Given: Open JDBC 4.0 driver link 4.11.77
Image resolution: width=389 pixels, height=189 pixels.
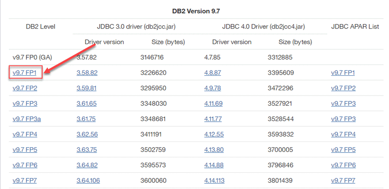Looking at the screenshot, I should 213,119.
